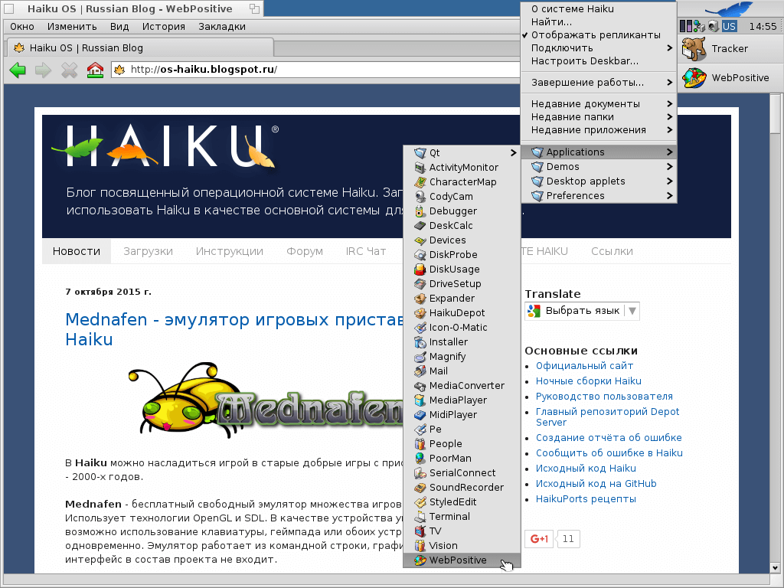Expand Недавние приложения submenu
The width and height of the screenshot is (784, 588).
pyautogui.click(x=599, y=130)
